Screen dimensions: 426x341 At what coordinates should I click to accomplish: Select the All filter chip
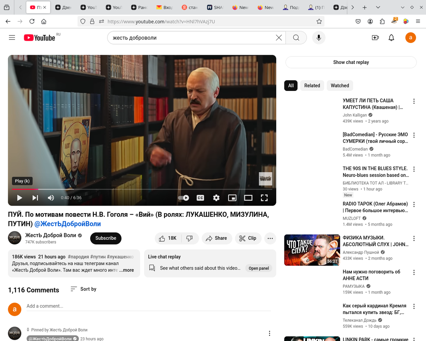pos(291,86)
